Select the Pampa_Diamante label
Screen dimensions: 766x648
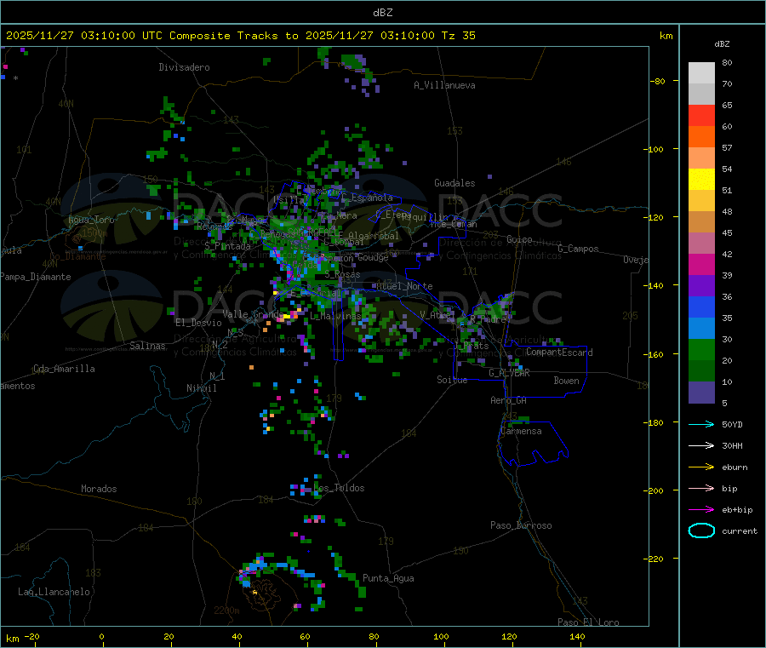(36, 277)
